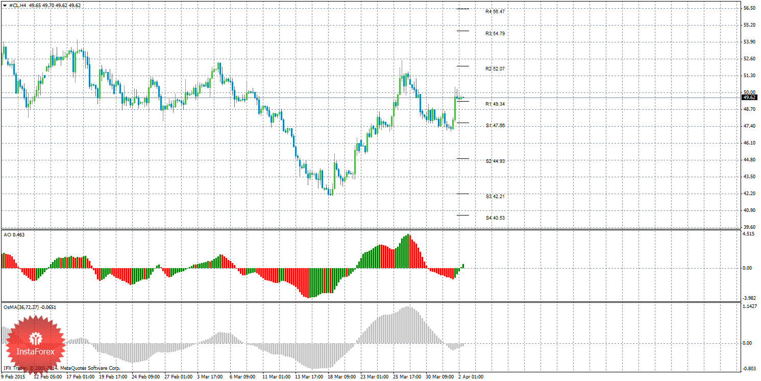Select the #CL,H4 chart title text
This screenshot has height=381, width=761.
18,5
